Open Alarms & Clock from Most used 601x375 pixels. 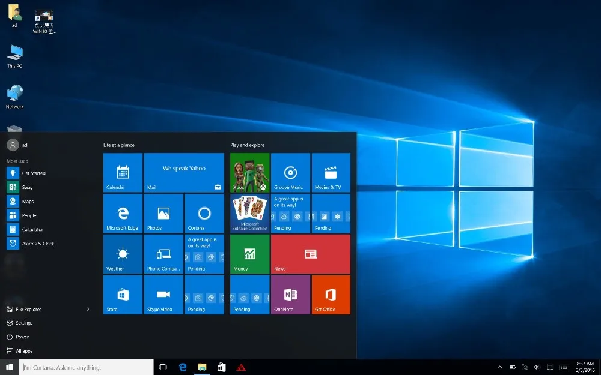pos(48,244)
